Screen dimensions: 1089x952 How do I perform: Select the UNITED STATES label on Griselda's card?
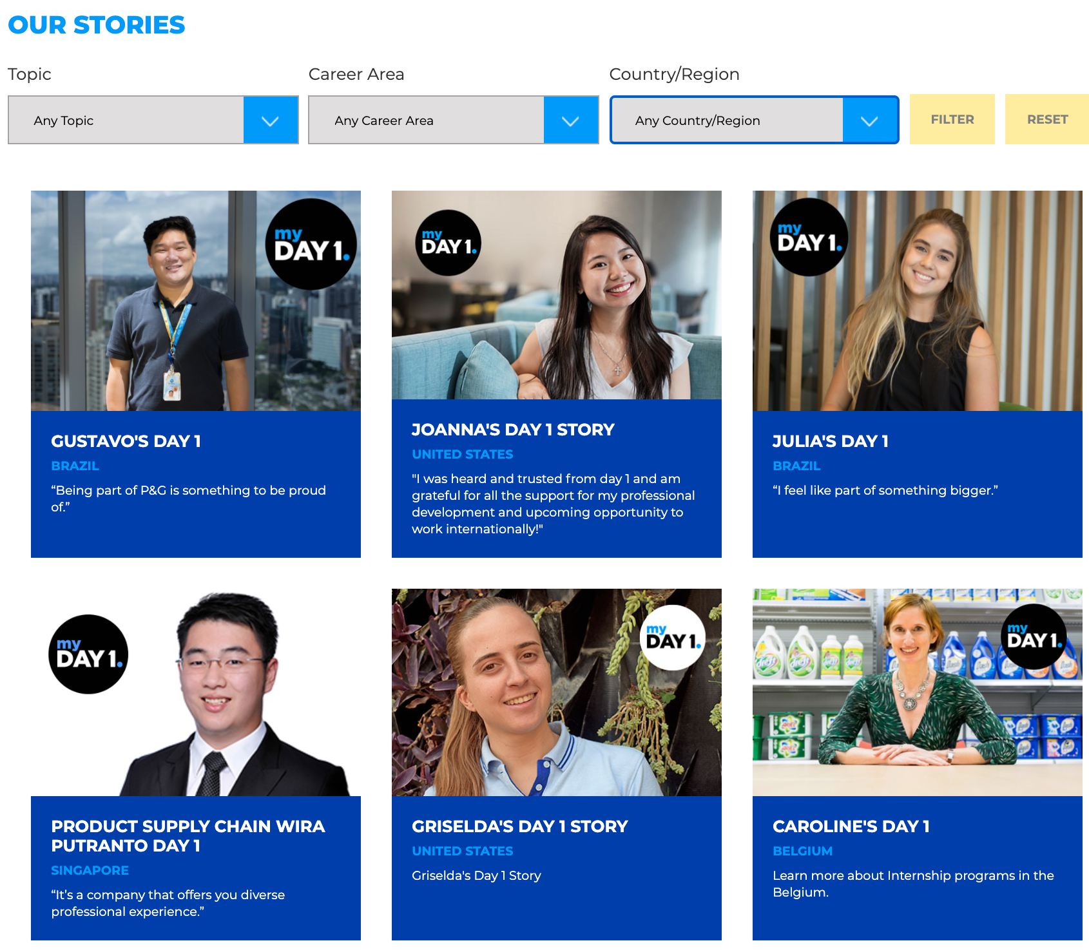pyautogui.click(x=462, y=851)
